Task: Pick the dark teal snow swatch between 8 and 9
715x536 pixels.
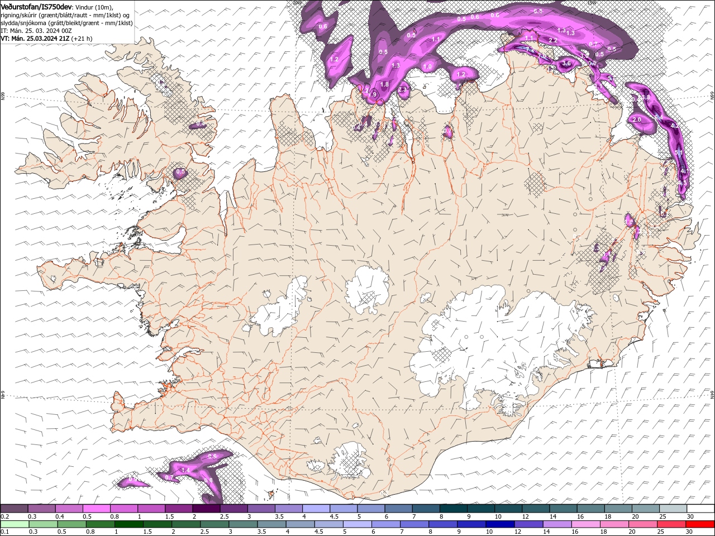Action: [453, 509]
